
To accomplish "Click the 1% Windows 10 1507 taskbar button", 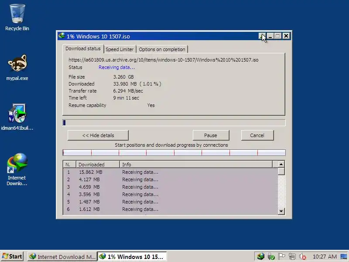I will (132, 257).
